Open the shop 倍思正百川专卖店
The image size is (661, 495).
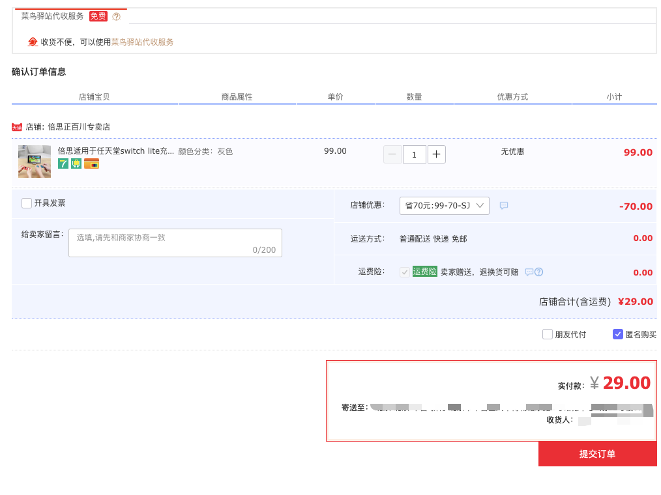click(x=79, y=127)
